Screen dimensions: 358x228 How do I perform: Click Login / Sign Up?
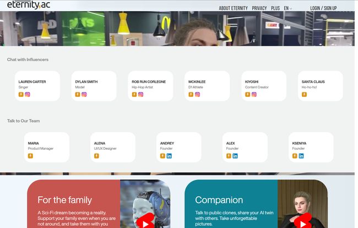point(323,8)
